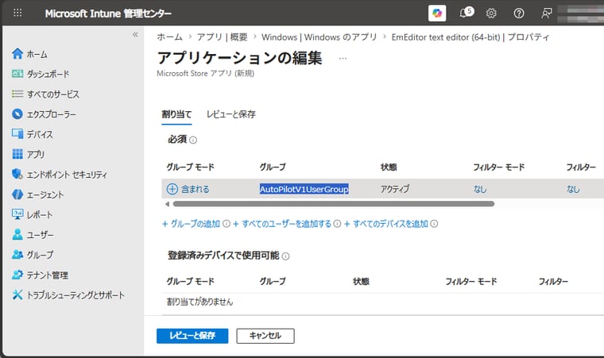
Task: Click the エクスプローラー icon in sidebar
Action: tap(17, 114)
